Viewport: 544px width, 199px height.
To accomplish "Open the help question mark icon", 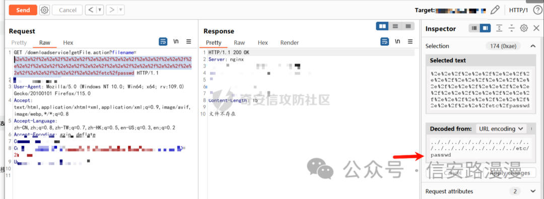I will point(537,10).
